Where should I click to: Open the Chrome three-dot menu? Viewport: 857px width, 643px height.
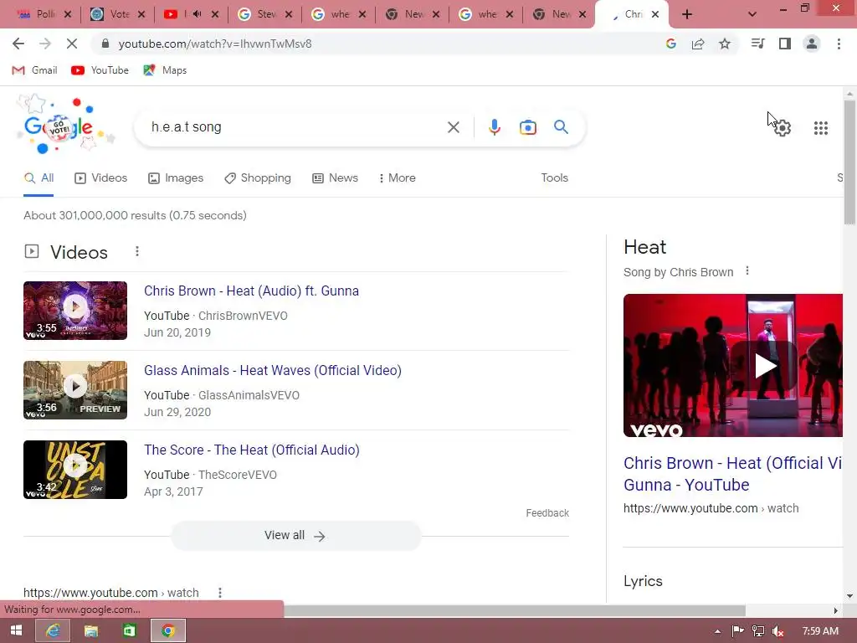coord(839,44)
